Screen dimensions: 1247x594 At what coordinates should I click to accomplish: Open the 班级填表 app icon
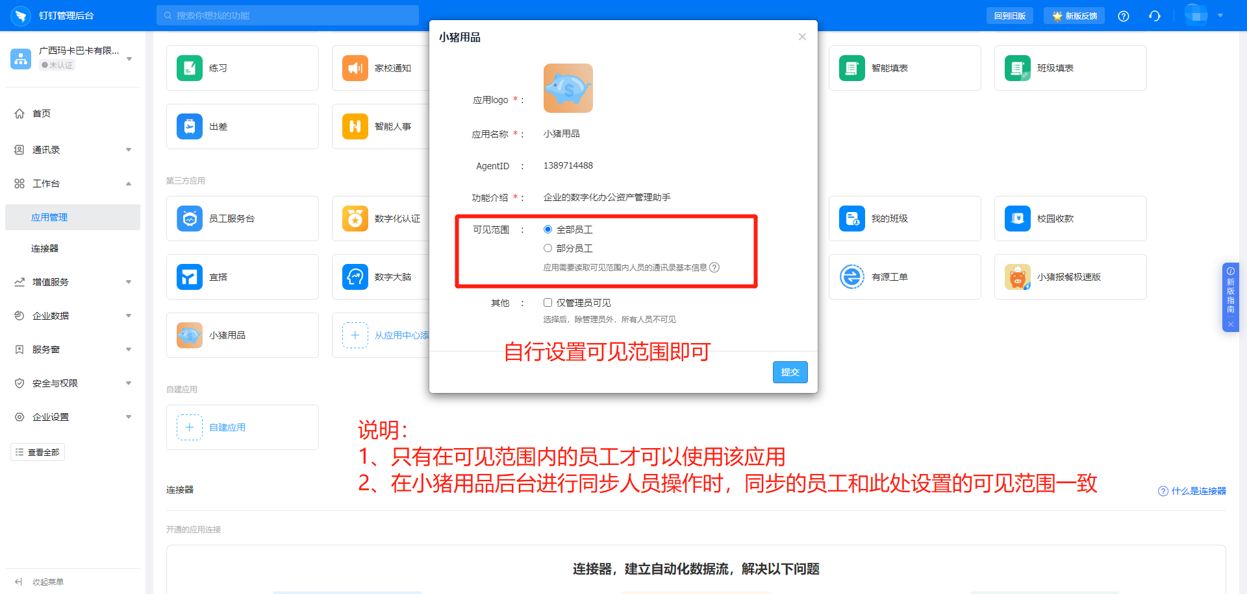(1018, 68)
